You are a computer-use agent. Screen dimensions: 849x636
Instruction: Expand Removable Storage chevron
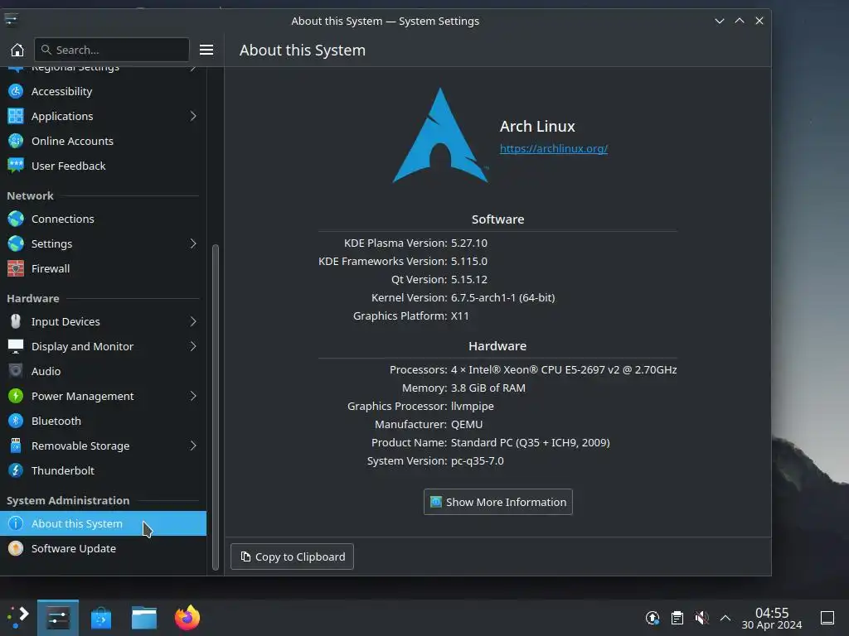[x=193, y=446]
